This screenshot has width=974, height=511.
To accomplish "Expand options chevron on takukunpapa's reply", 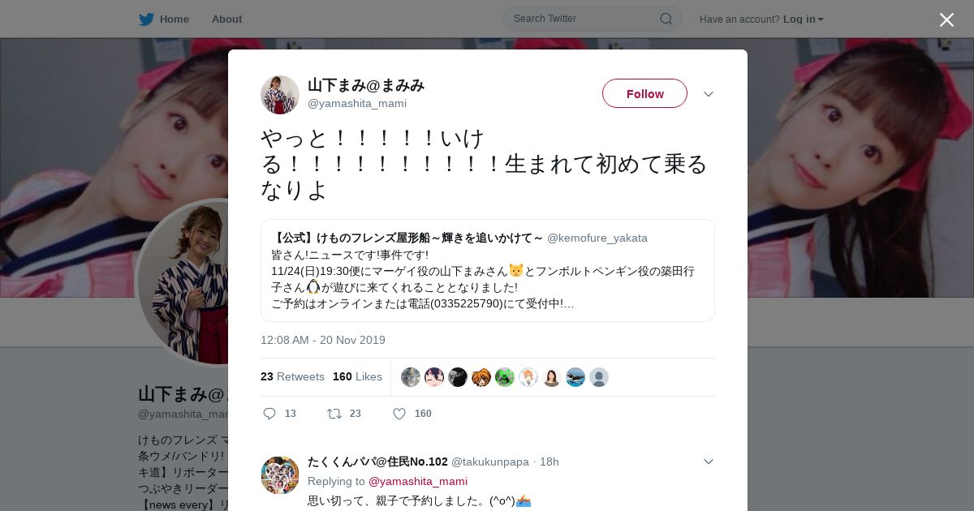I will [709, 462].
